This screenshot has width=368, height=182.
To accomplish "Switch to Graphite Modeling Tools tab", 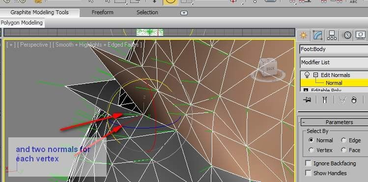I will 39,12.
